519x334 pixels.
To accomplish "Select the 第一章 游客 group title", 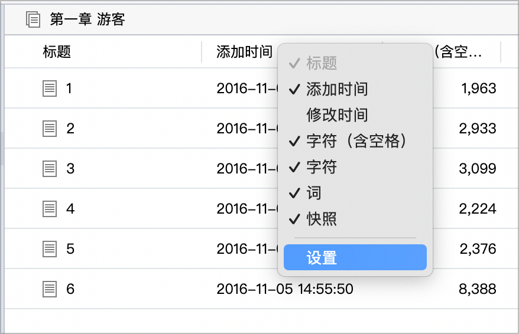I will 87,19.
